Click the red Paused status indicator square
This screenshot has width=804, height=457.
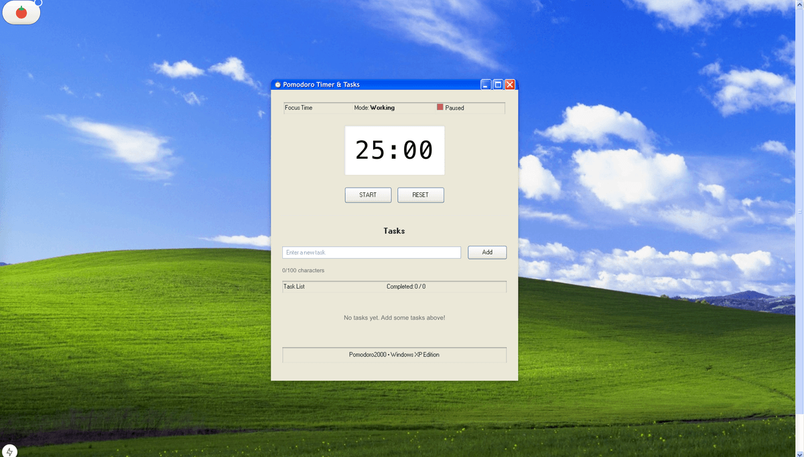coord(440,107)
